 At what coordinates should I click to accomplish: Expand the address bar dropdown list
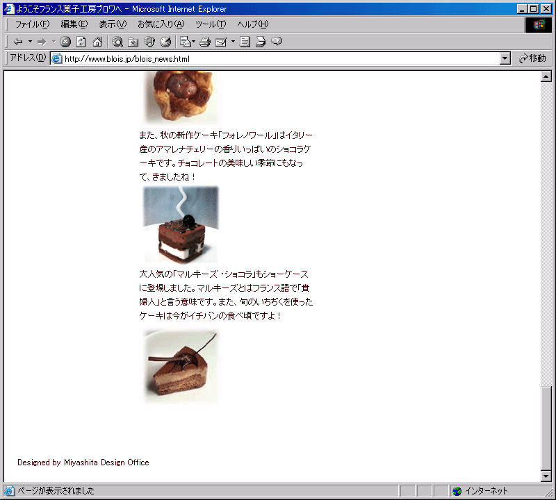505,59
